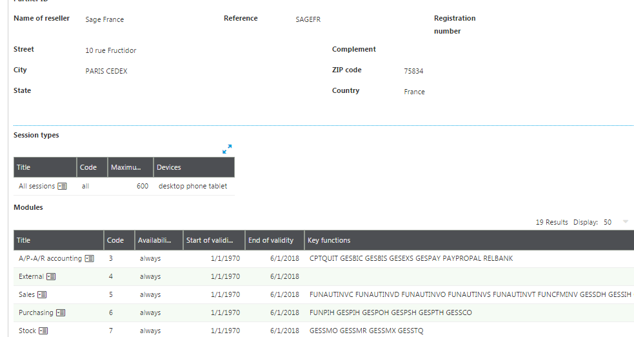Click the 600 maximum sessions cell

coord(143,186)
